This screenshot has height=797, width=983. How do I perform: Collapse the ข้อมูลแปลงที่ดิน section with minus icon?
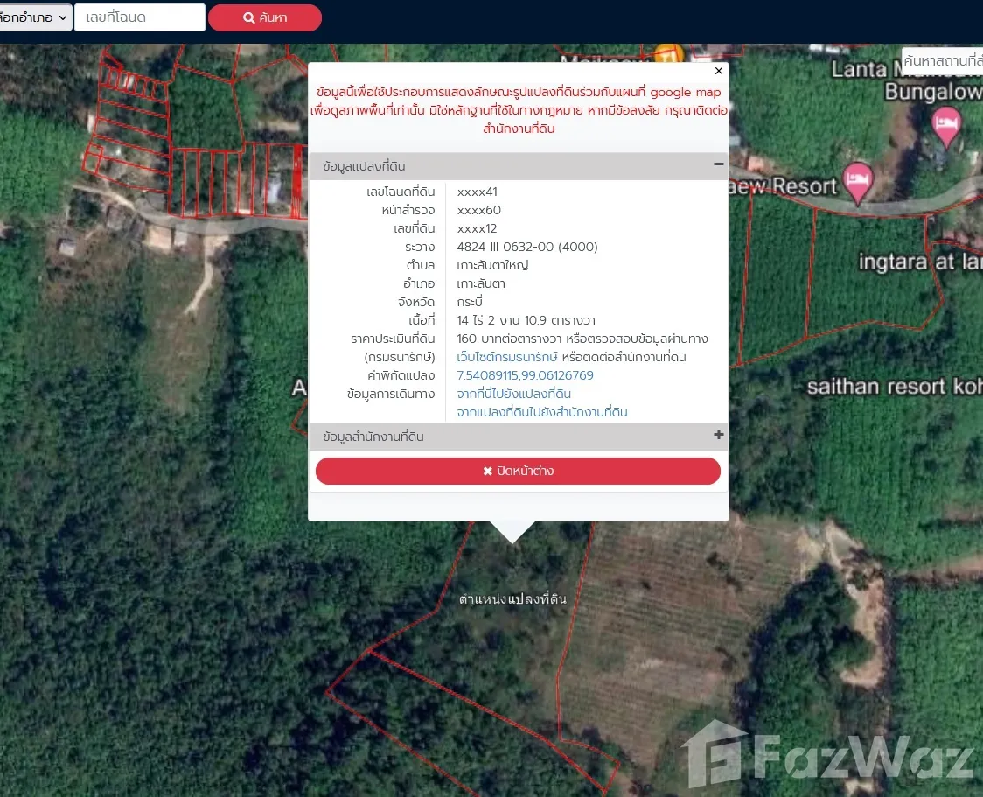(x=718, y=164)
